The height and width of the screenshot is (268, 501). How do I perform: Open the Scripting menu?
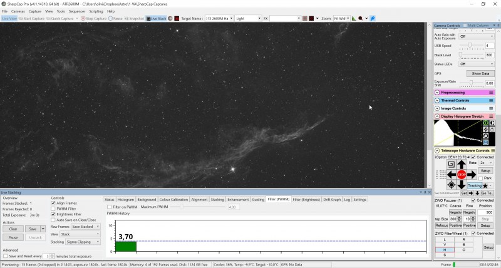pyautogui.click(x=96, y=11)
